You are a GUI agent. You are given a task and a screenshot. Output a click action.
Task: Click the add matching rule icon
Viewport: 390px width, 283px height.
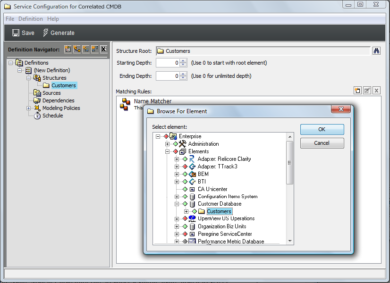coord(357,91)
